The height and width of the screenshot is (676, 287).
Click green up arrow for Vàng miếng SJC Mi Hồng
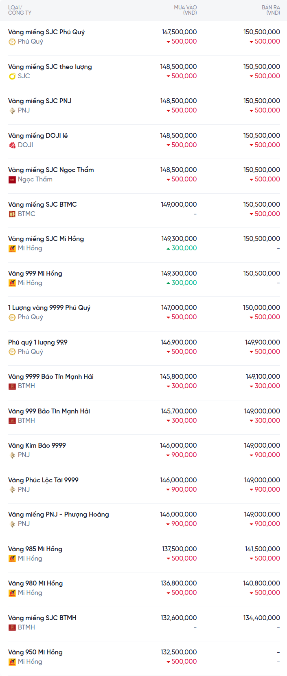(168, 249)
